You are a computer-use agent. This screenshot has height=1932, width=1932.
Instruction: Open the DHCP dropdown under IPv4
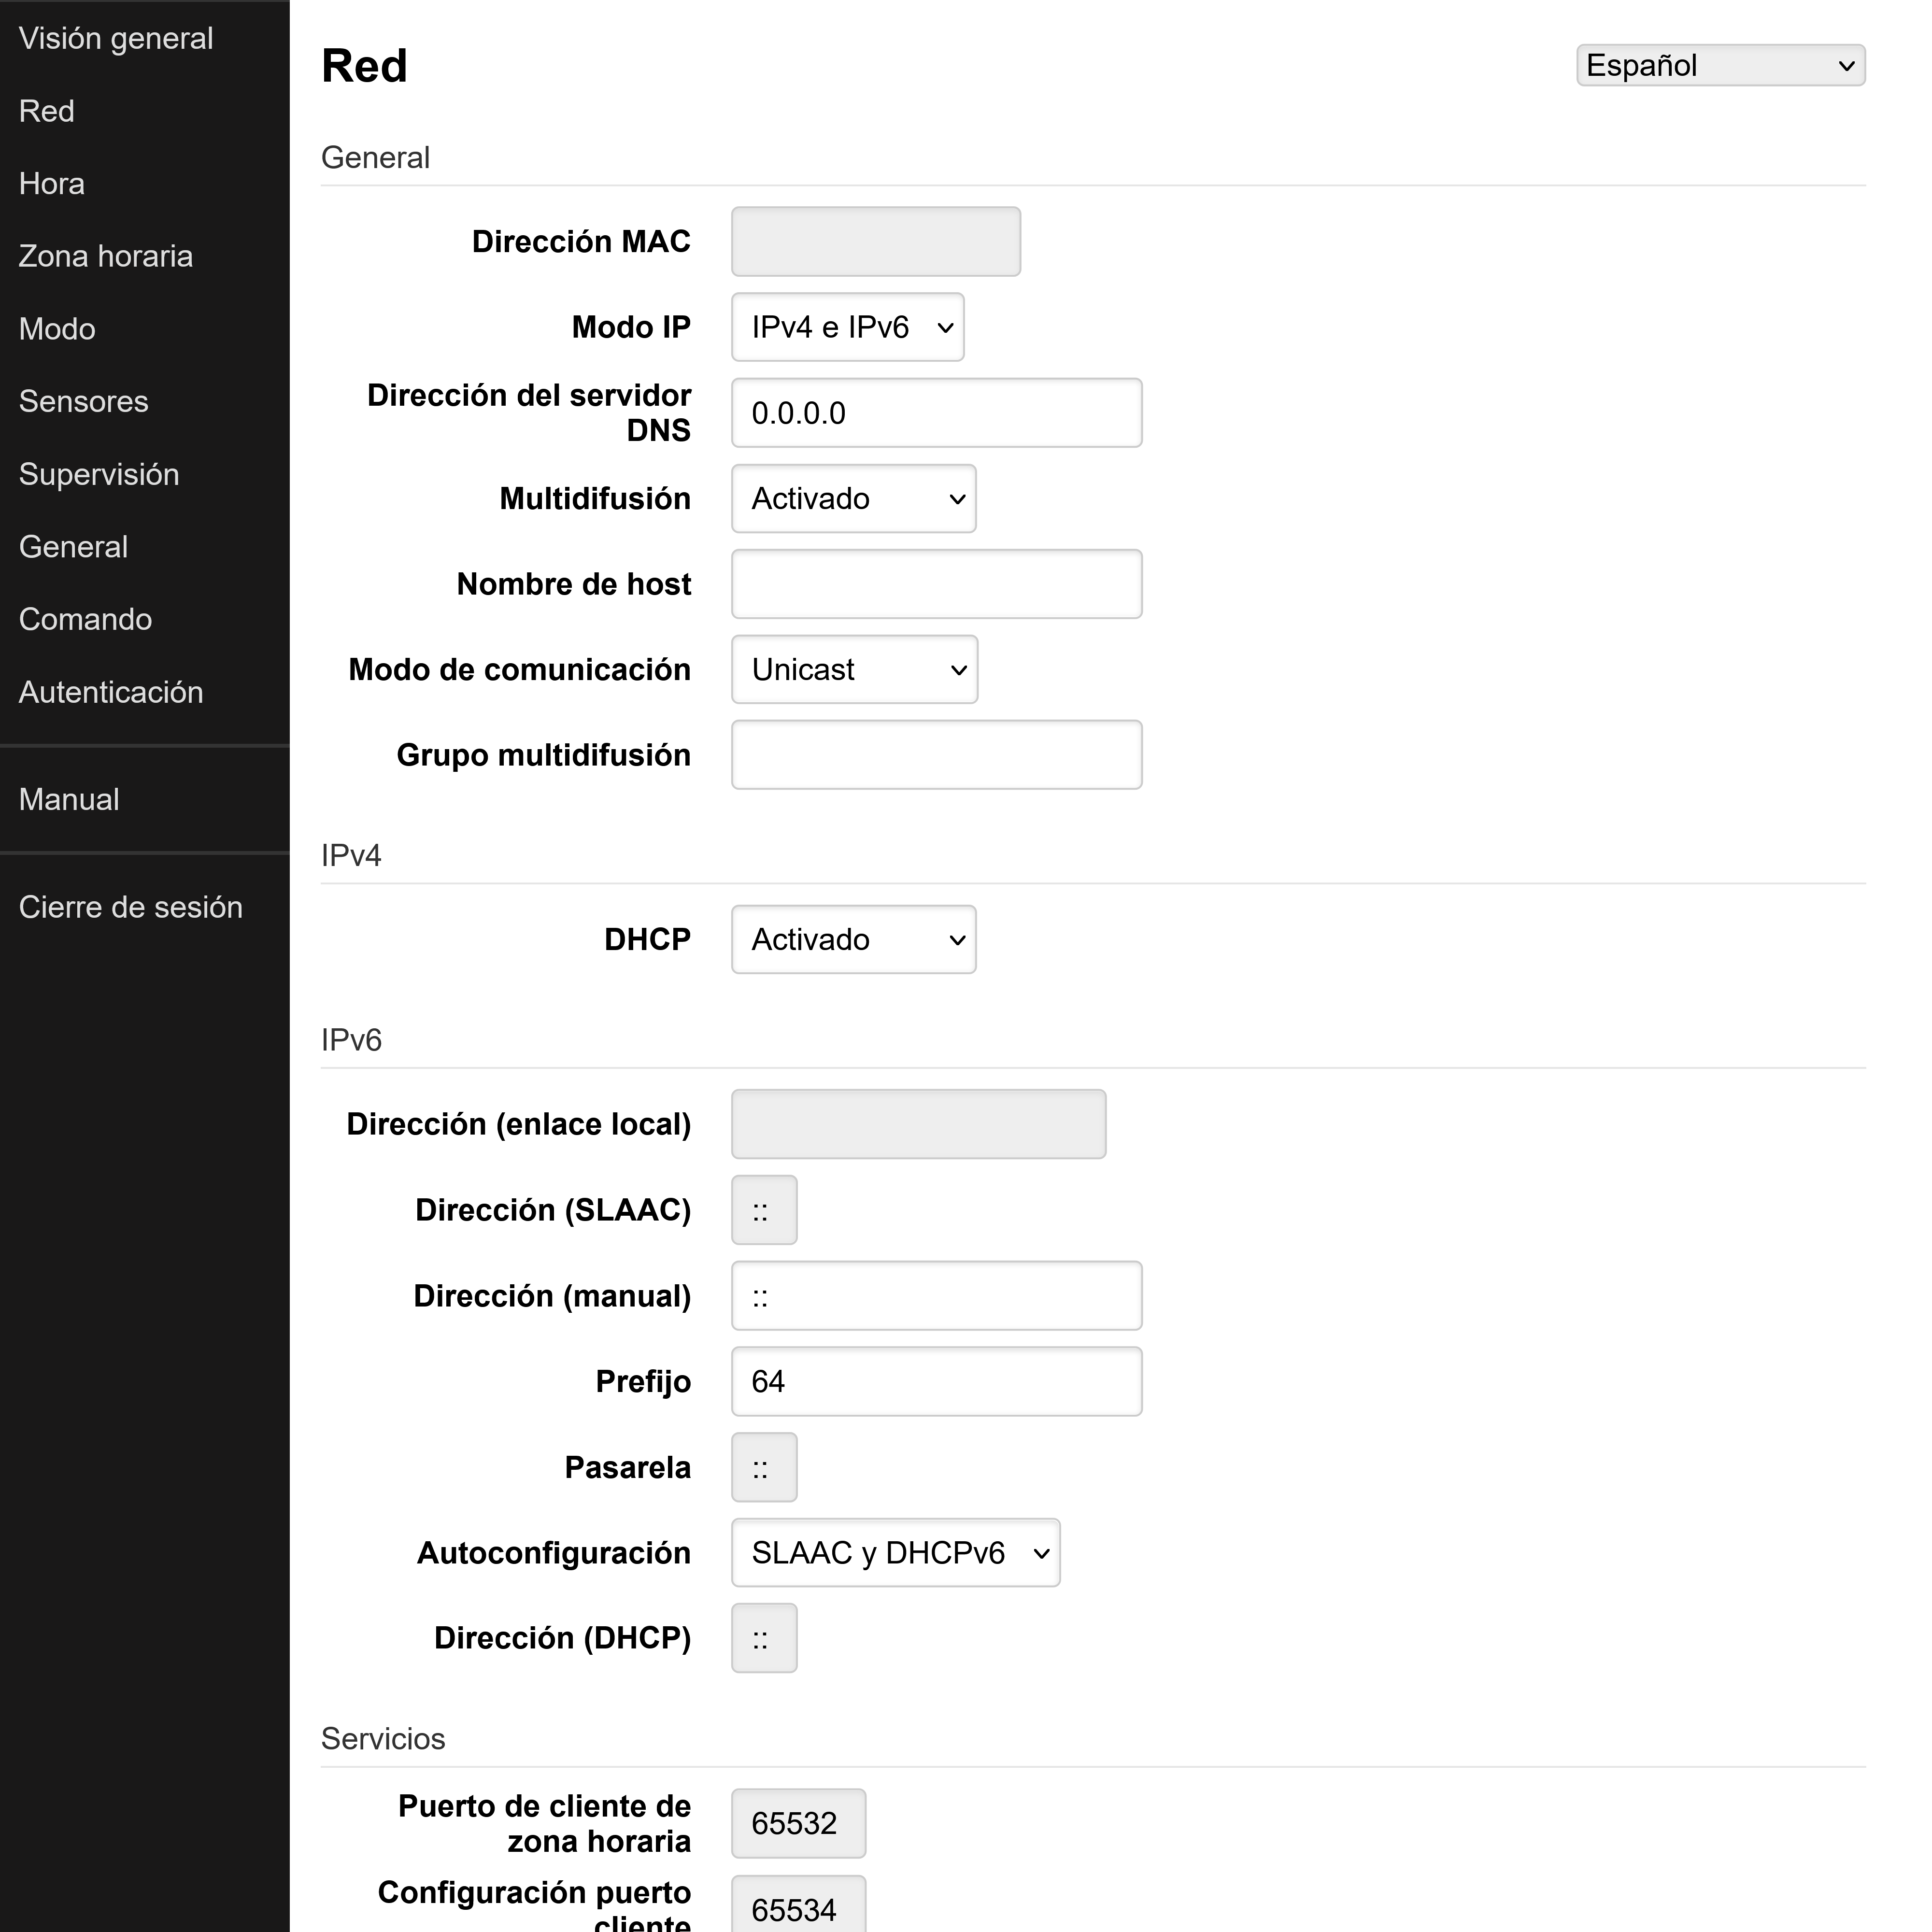point(852,938)
